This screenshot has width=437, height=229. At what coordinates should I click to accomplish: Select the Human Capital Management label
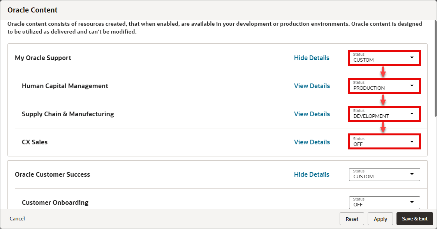65,86
